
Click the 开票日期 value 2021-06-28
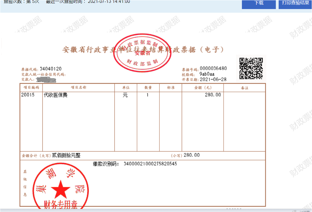(213, 79)
